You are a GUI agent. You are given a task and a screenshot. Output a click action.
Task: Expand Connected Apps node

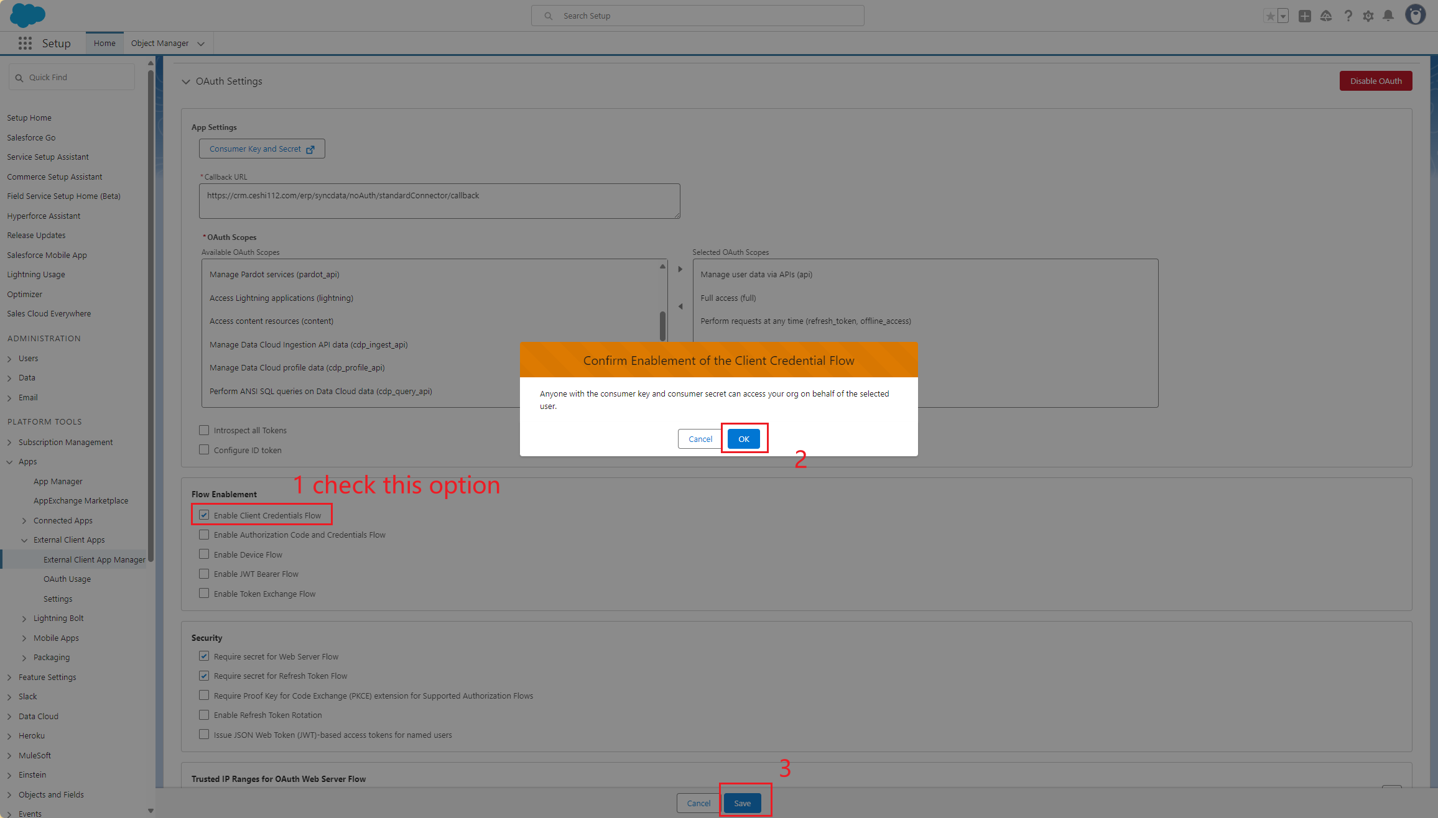point(24,521)
